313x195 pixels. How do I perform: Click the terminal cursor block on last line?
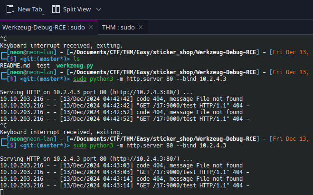[x=1, y=192]
